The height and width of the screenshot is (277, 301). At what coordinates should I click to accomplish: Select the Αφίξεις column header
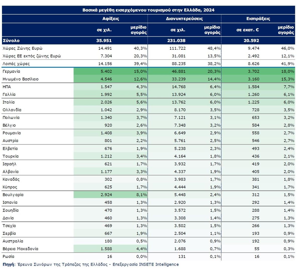click(111, 19)
